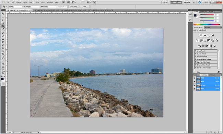Switch to the Swatches panel tab
The width and height of the screenshot is (223, 134).
[x=203, y=12]
